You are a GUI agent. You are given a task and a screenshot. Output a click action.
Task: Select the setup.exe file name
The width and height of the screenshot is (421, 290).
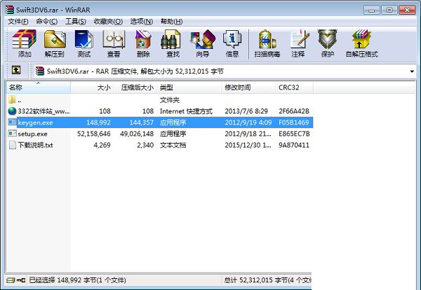pos(32,134)
